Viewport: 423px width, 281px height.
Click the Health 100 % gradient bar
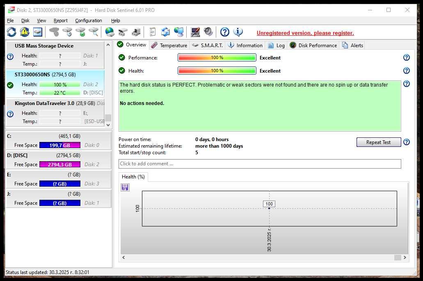(217, 71)
